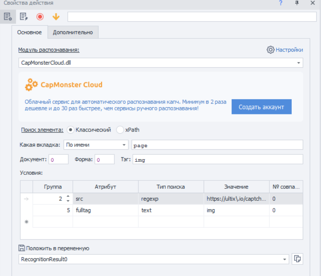
Task: Open the RecognitionResult0 variable dropdown
Action: 154,259
